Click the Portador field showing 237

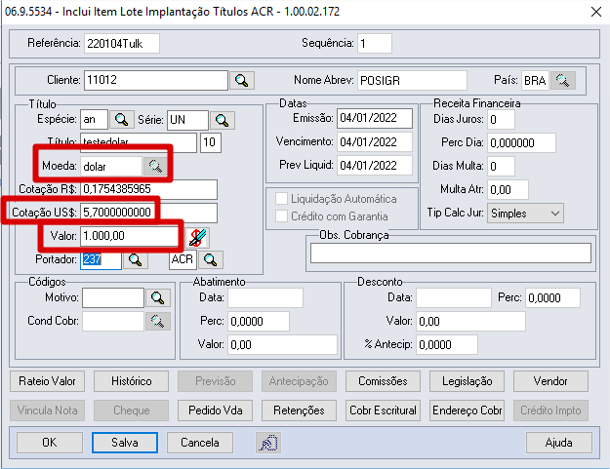(x=101, y=259)
